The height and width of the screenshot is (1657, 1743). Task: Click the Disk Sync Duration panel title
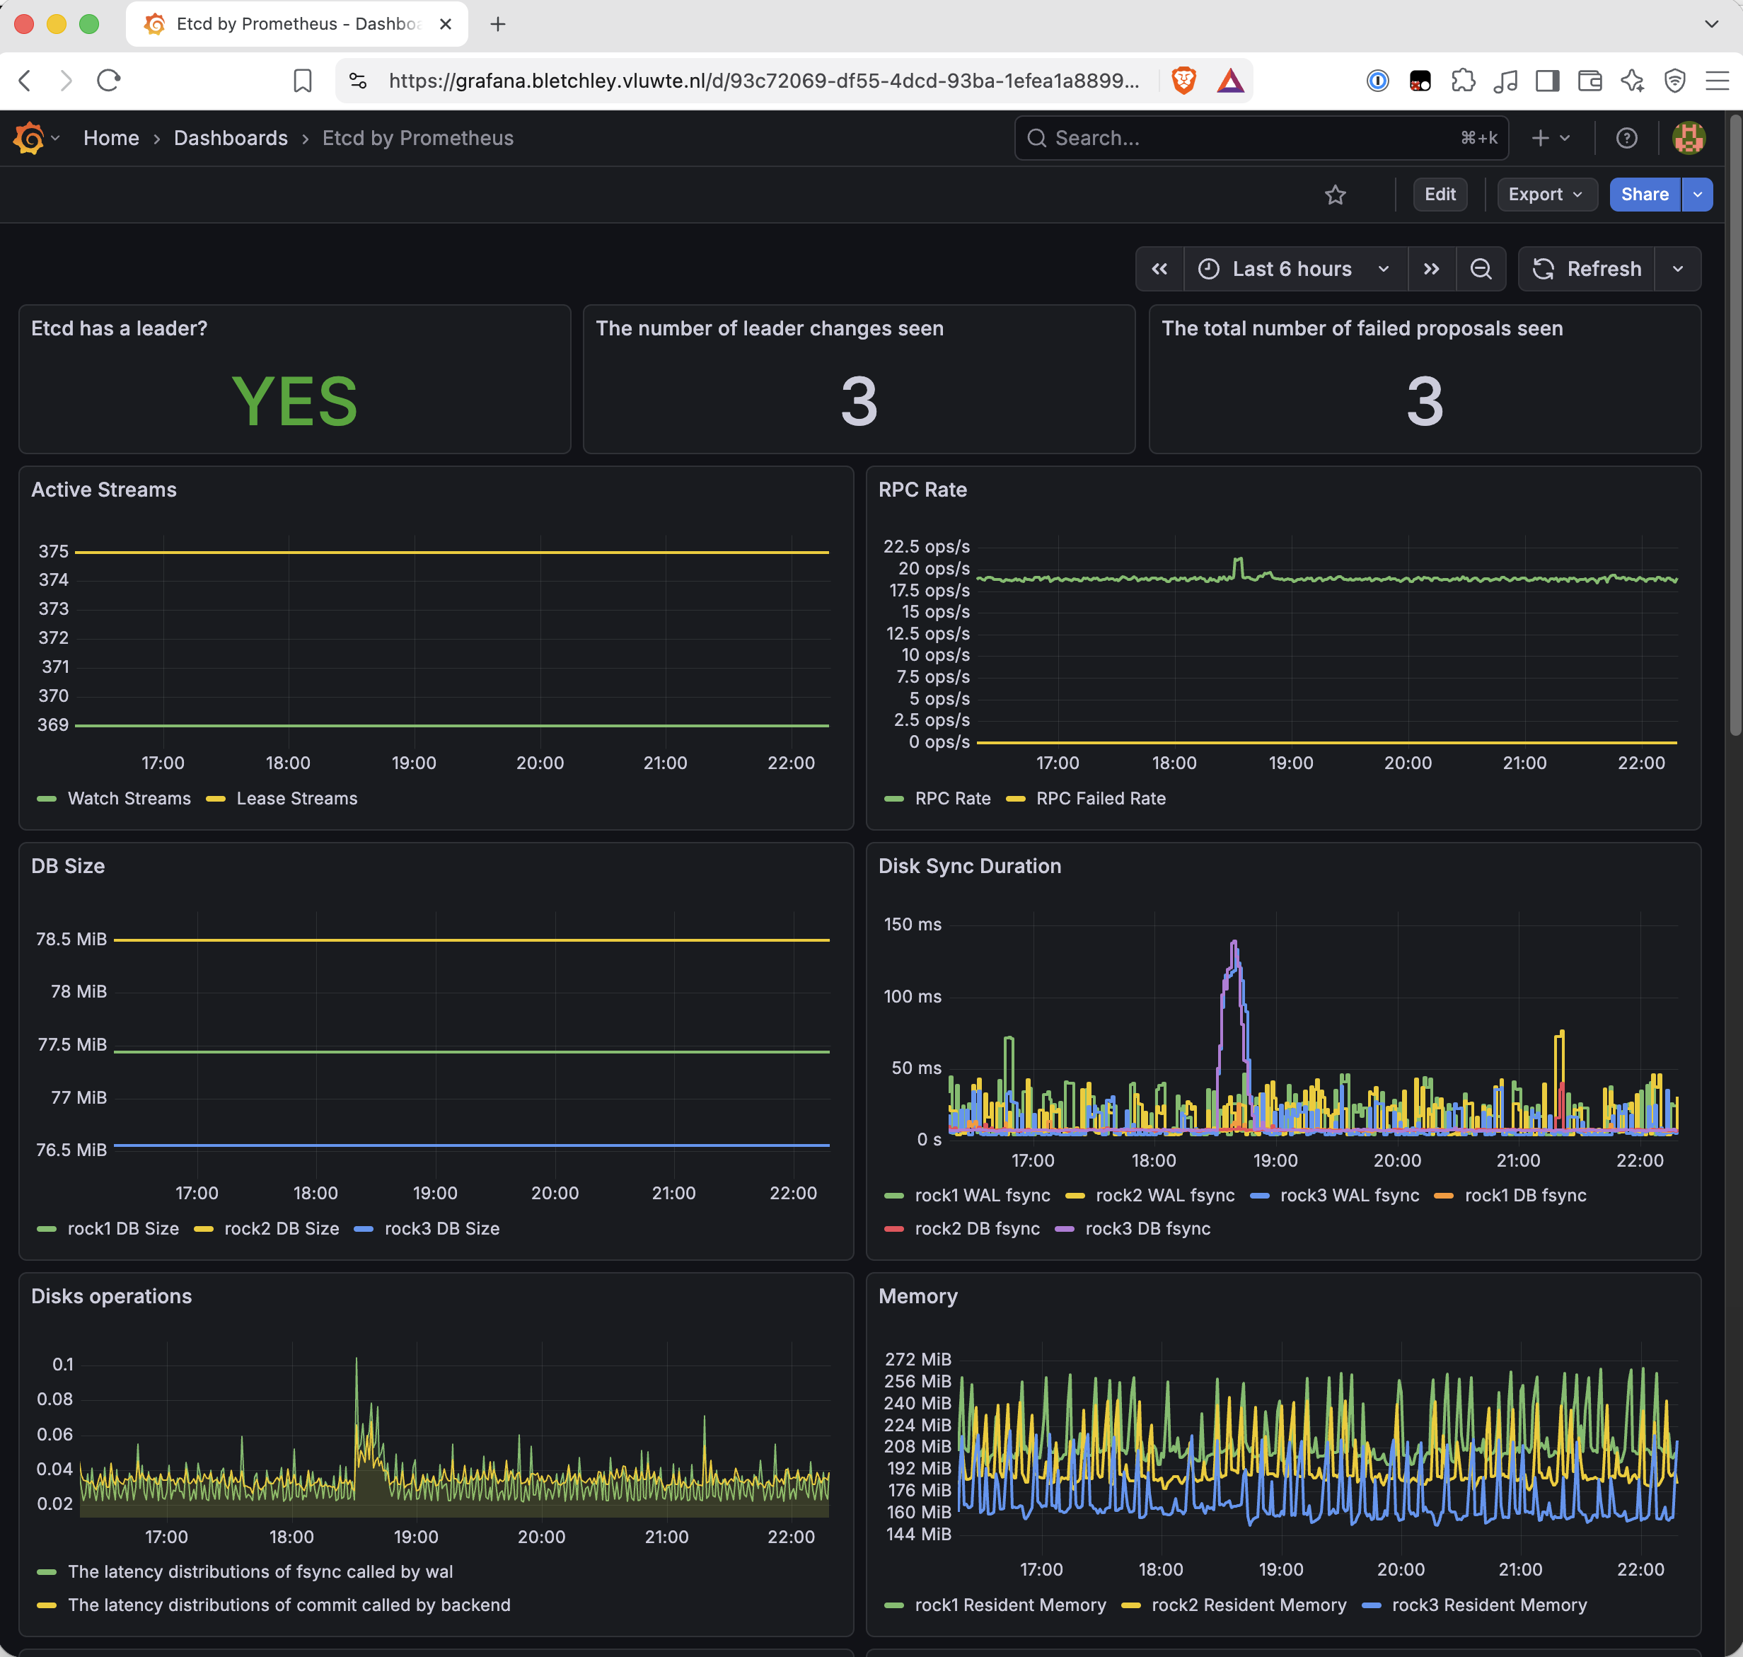point(970,865)
